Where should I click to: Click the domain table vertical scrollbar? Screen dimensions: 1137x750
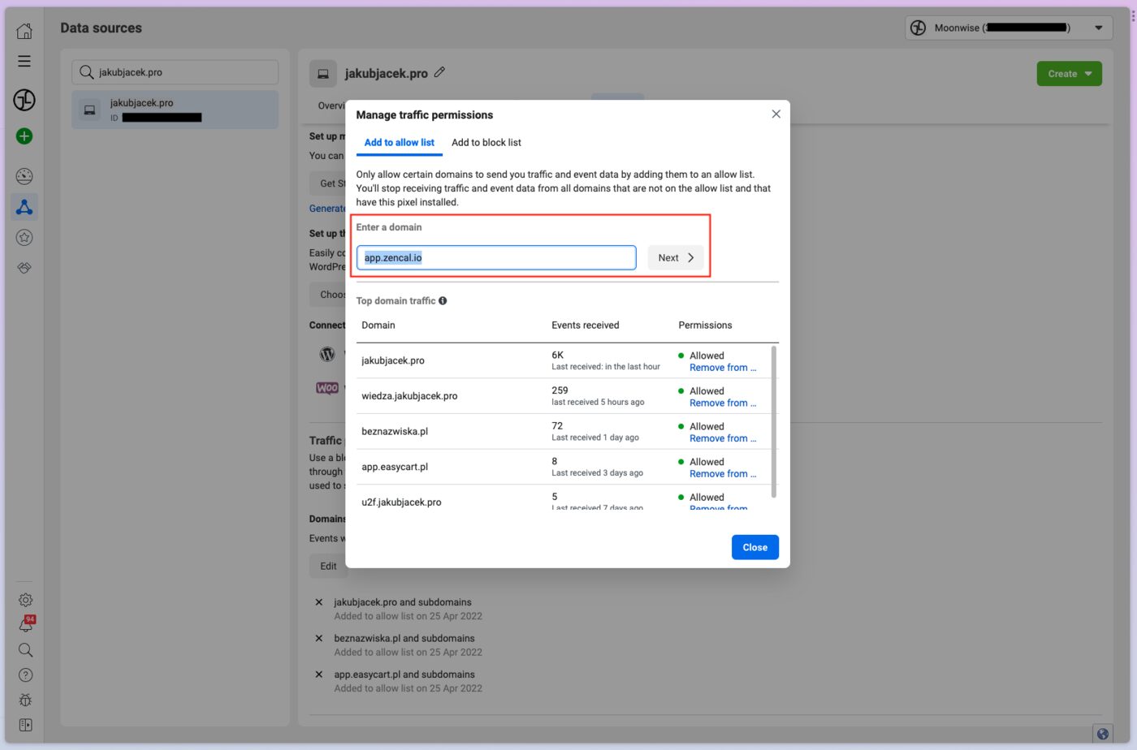coord(773,421)
